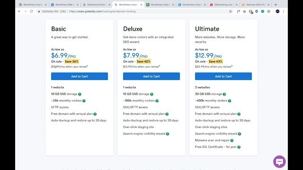Click the Deluxe plan heading

point(133,29)
